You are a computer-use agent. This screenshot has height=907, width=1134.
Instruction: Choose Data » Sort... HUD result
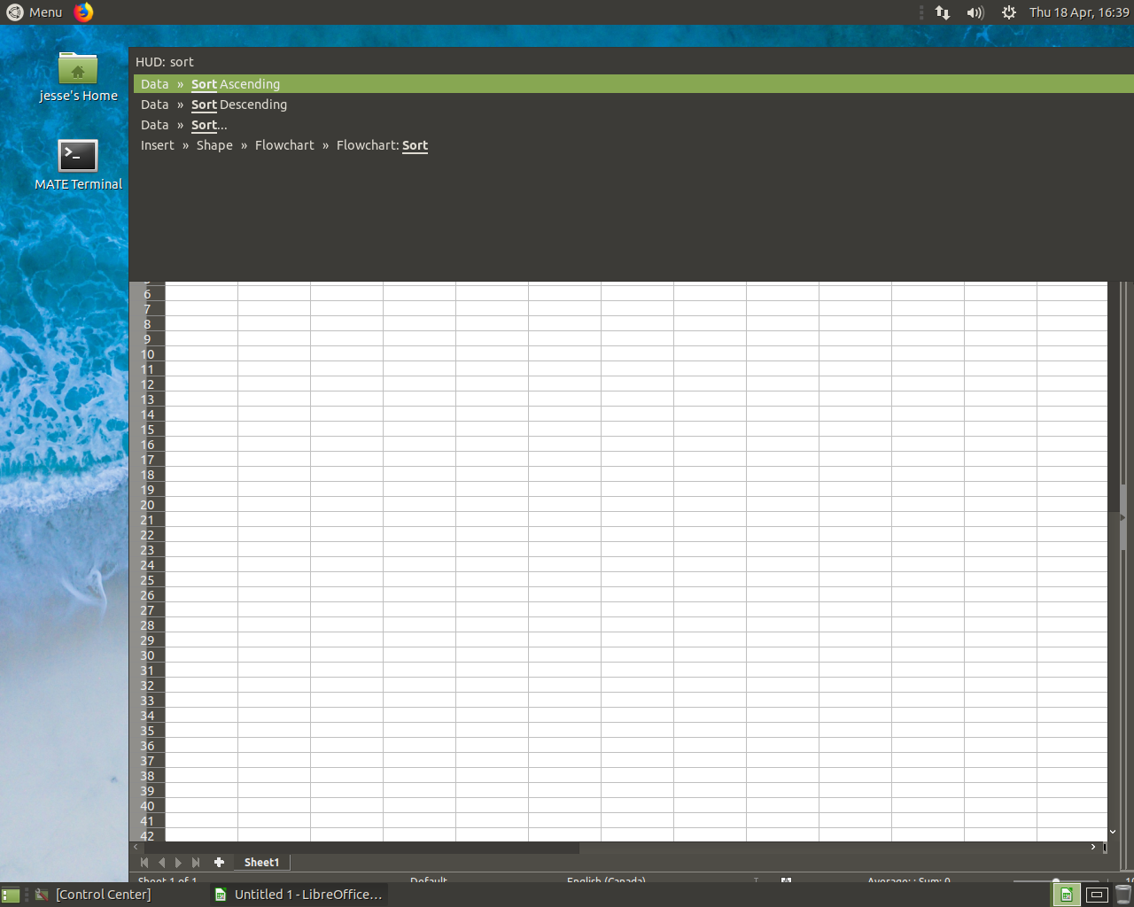(x=633, y=125)
